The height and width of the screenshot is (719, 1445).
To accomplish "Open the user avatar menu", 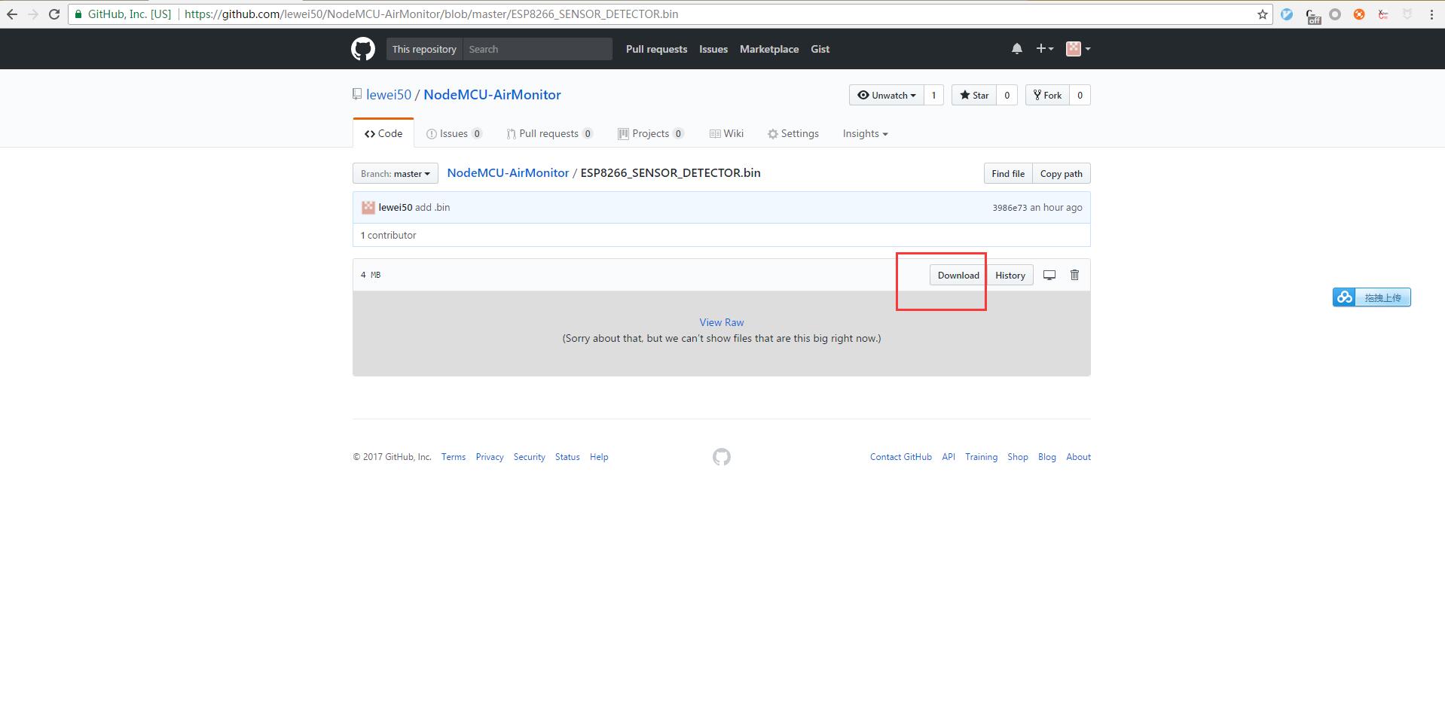I will pyautogui.click(x=1078, y=49).
